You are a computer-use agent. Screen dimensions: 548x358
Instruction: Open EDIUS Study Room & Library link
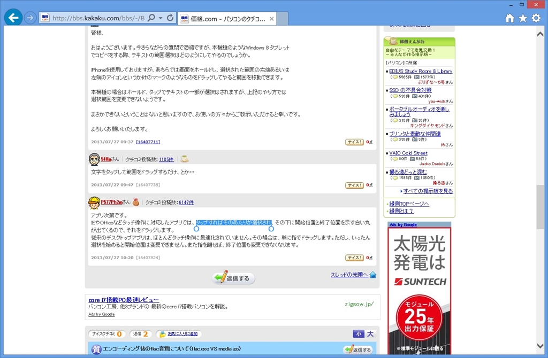pos(421,71)
